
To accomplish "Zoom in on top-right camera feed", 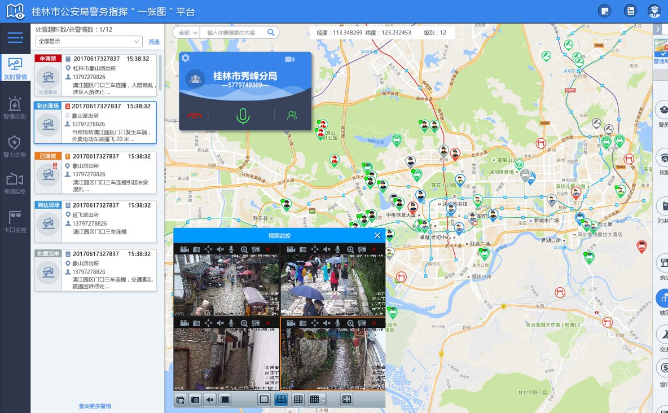I will point(350,250).
